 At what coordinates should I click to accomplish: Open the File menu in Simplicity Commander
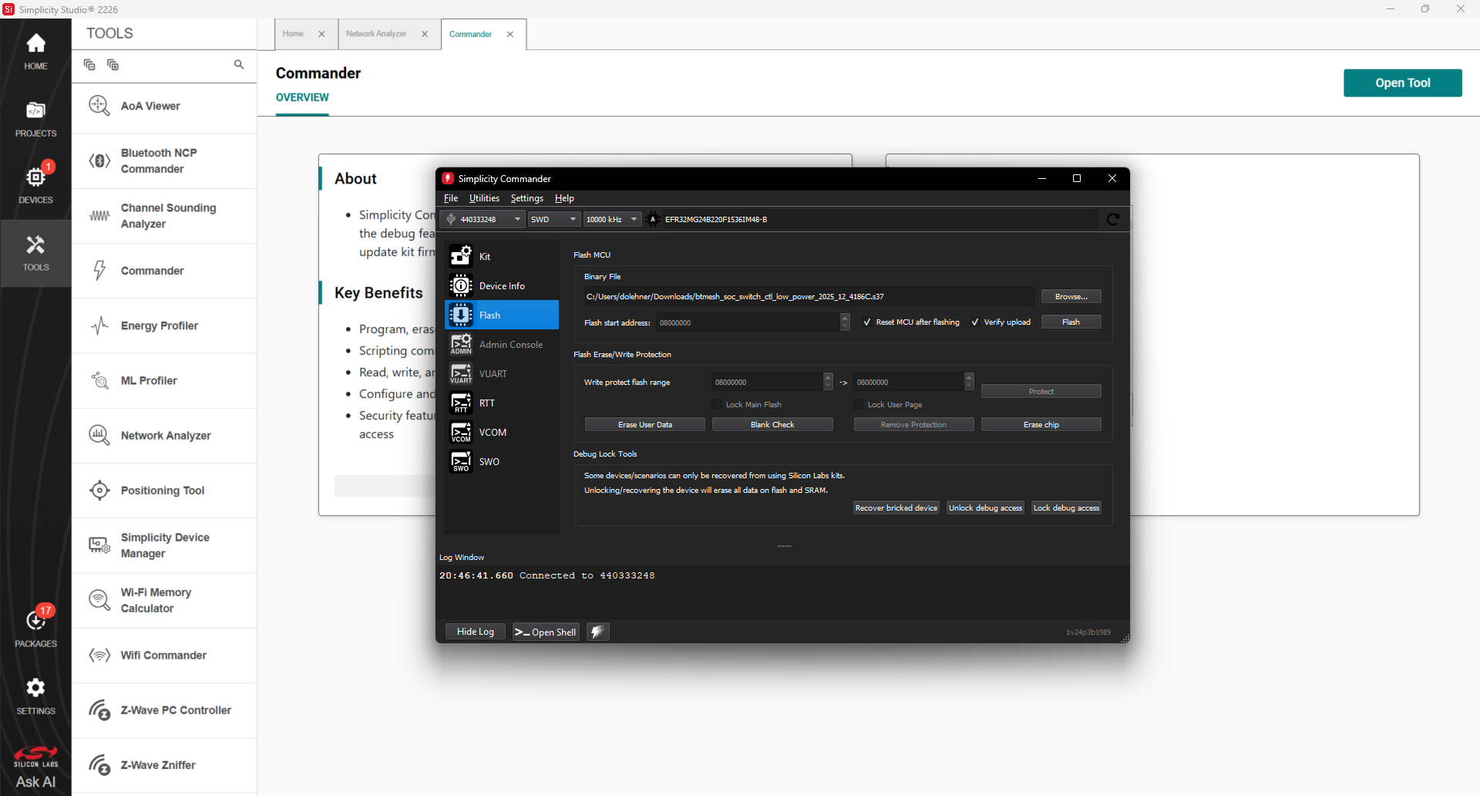coord(451,198)
